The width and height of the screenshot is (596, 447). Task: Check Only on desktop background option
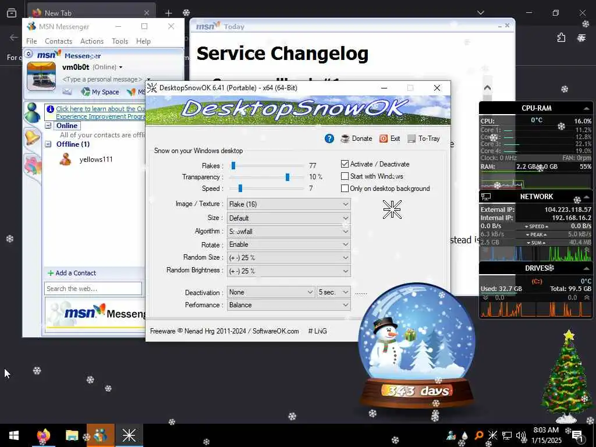345,188
